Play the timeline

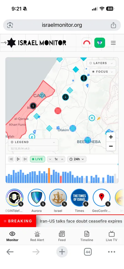[18, 159]
